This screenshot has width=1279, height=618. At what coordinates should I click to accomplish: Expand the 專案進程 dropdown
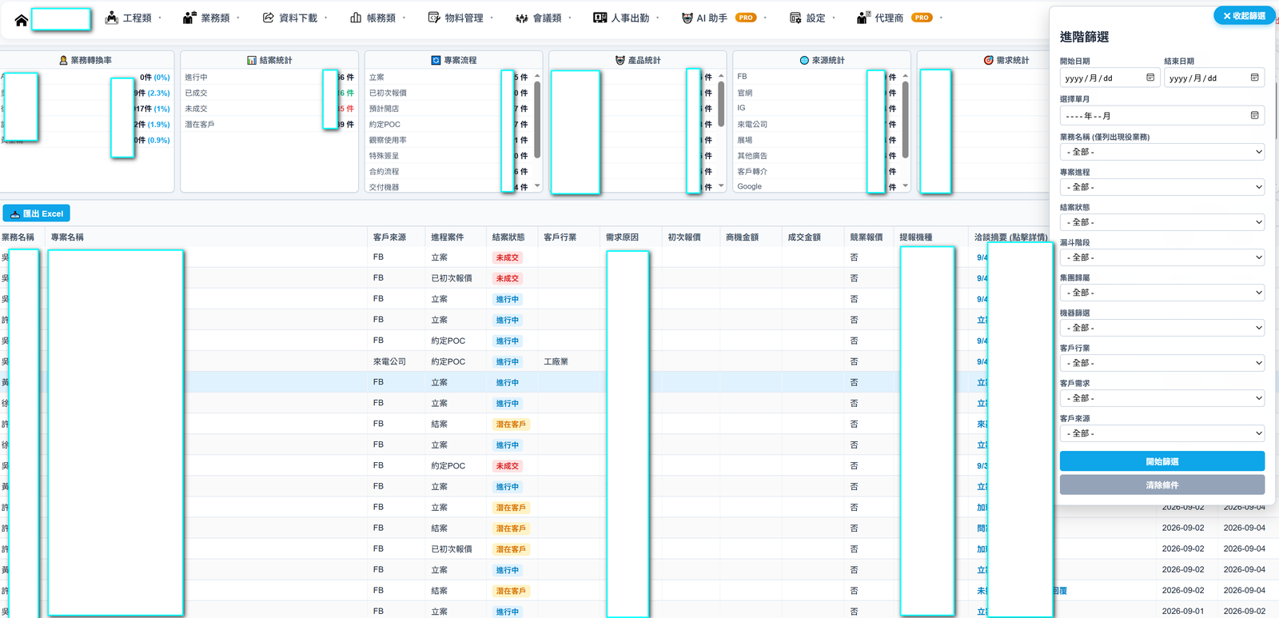[x=1162, y=187]
